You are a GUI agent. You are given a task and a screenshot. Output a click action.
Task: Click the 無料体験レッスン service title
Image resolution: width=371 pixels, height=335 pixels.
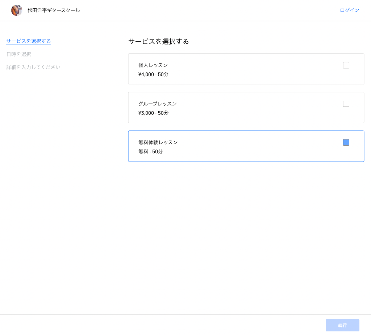[x=158, y=143]
